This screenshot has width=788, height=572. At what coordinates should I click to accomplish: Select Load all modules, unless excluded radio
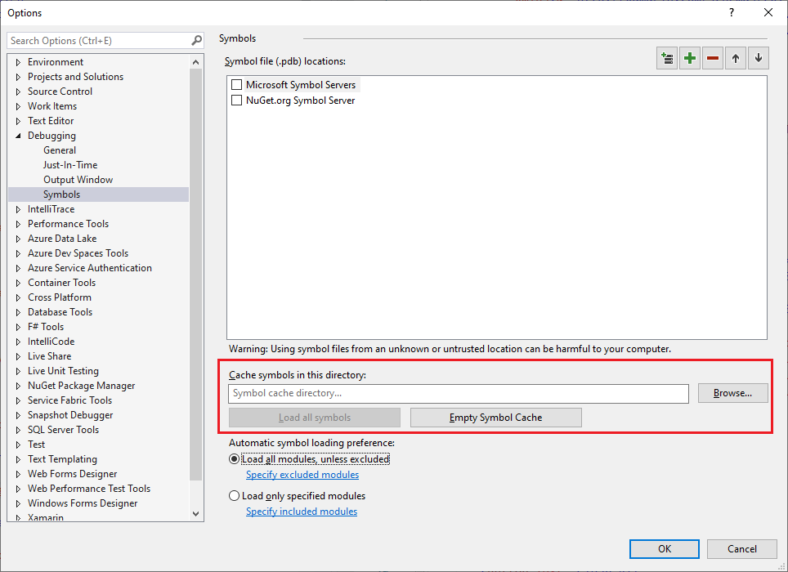[234, 459]
